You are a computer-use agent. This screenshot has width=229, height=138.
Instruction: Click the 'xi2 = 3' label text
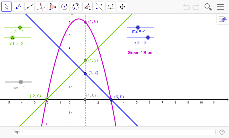[x=140, y=42]
